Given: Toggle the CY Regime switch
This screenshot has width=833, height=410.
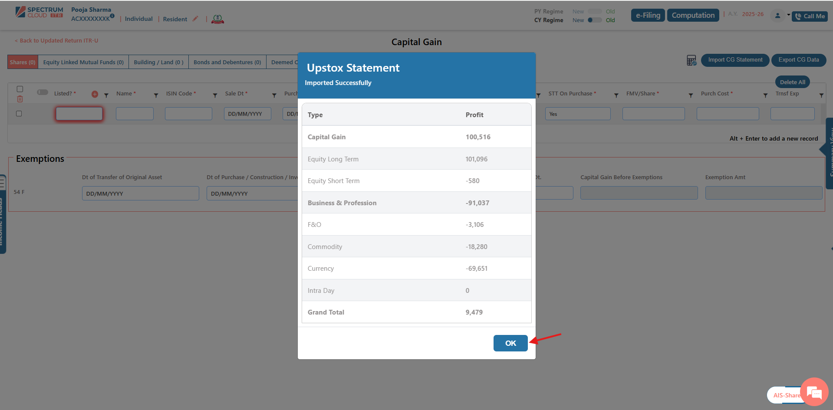Looking at the screenshot, I should (x=594, y=20).
